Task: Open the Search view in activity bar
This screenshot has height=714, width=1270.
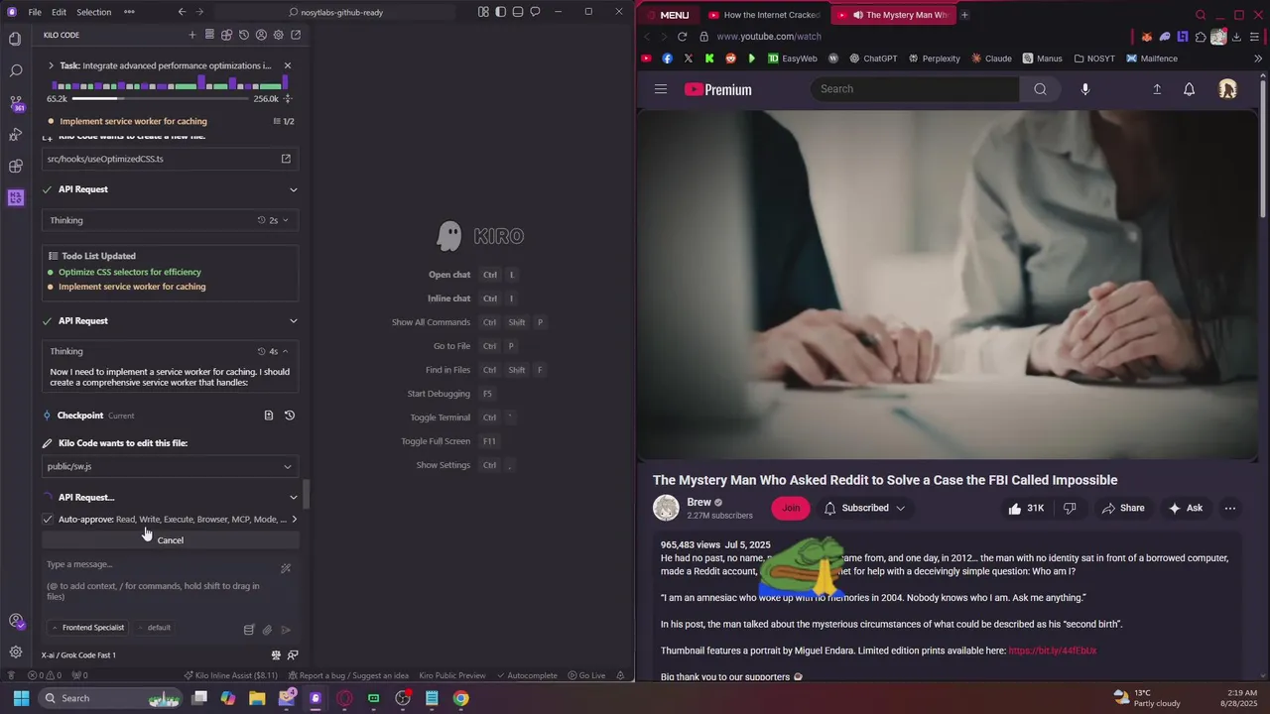Action: [15, 70]
